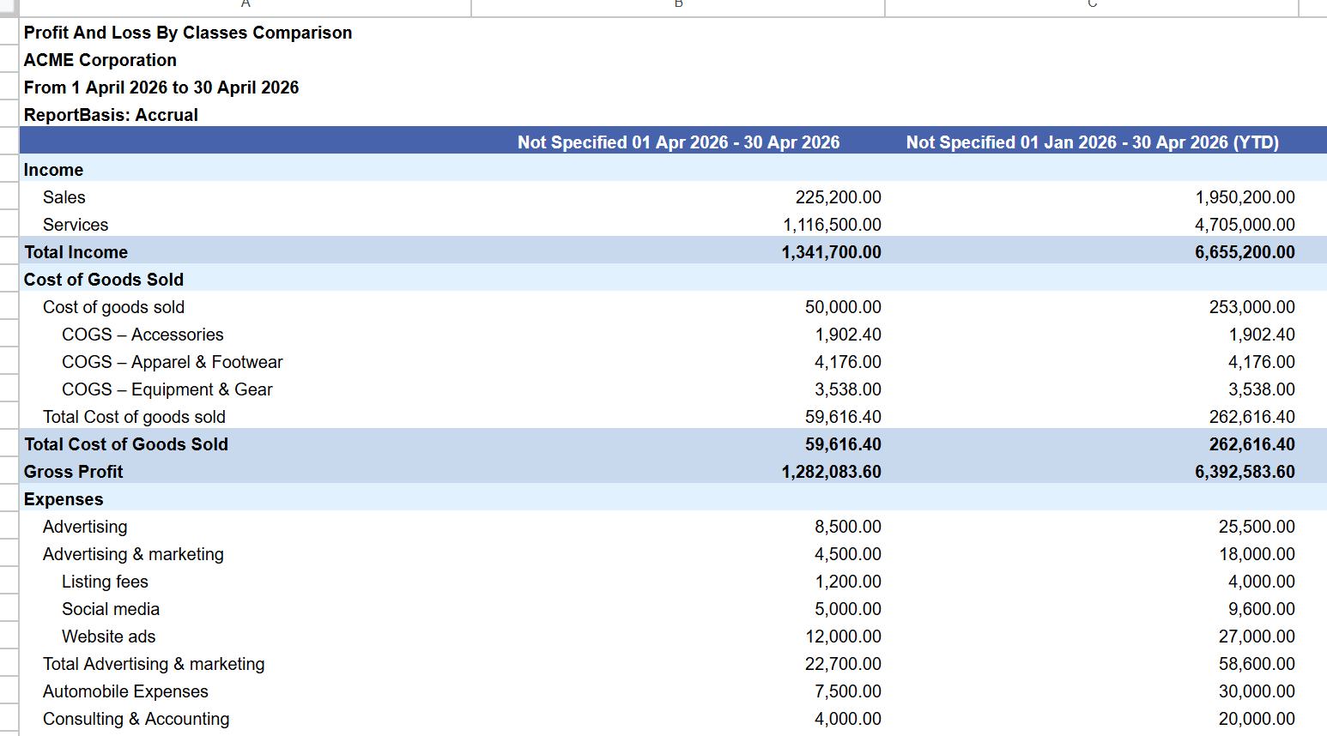The height and width of the screenshot is (736, 1327).
Task: Click Automobile Expenses YTD value 30,000.00
Action: (1257, 691)
